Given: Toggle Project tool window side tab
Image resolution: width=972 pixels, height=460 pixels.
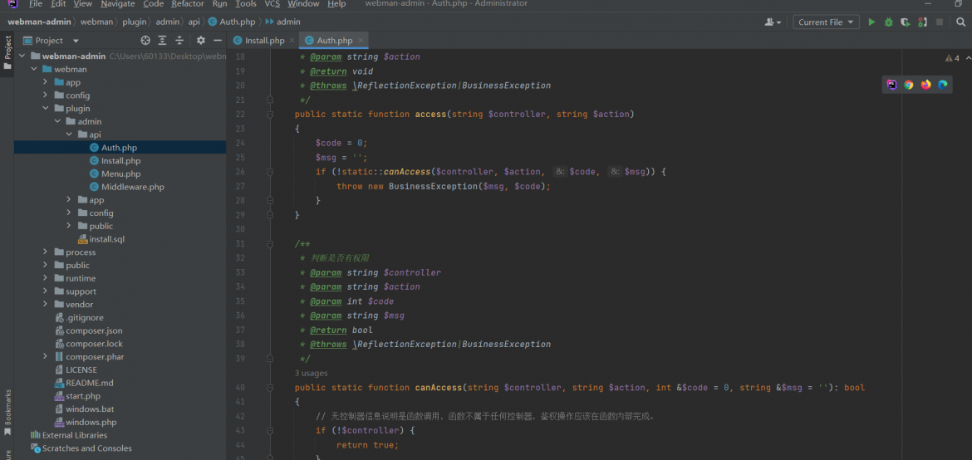Looking at the screenshot, I should (x=7, y=52).
